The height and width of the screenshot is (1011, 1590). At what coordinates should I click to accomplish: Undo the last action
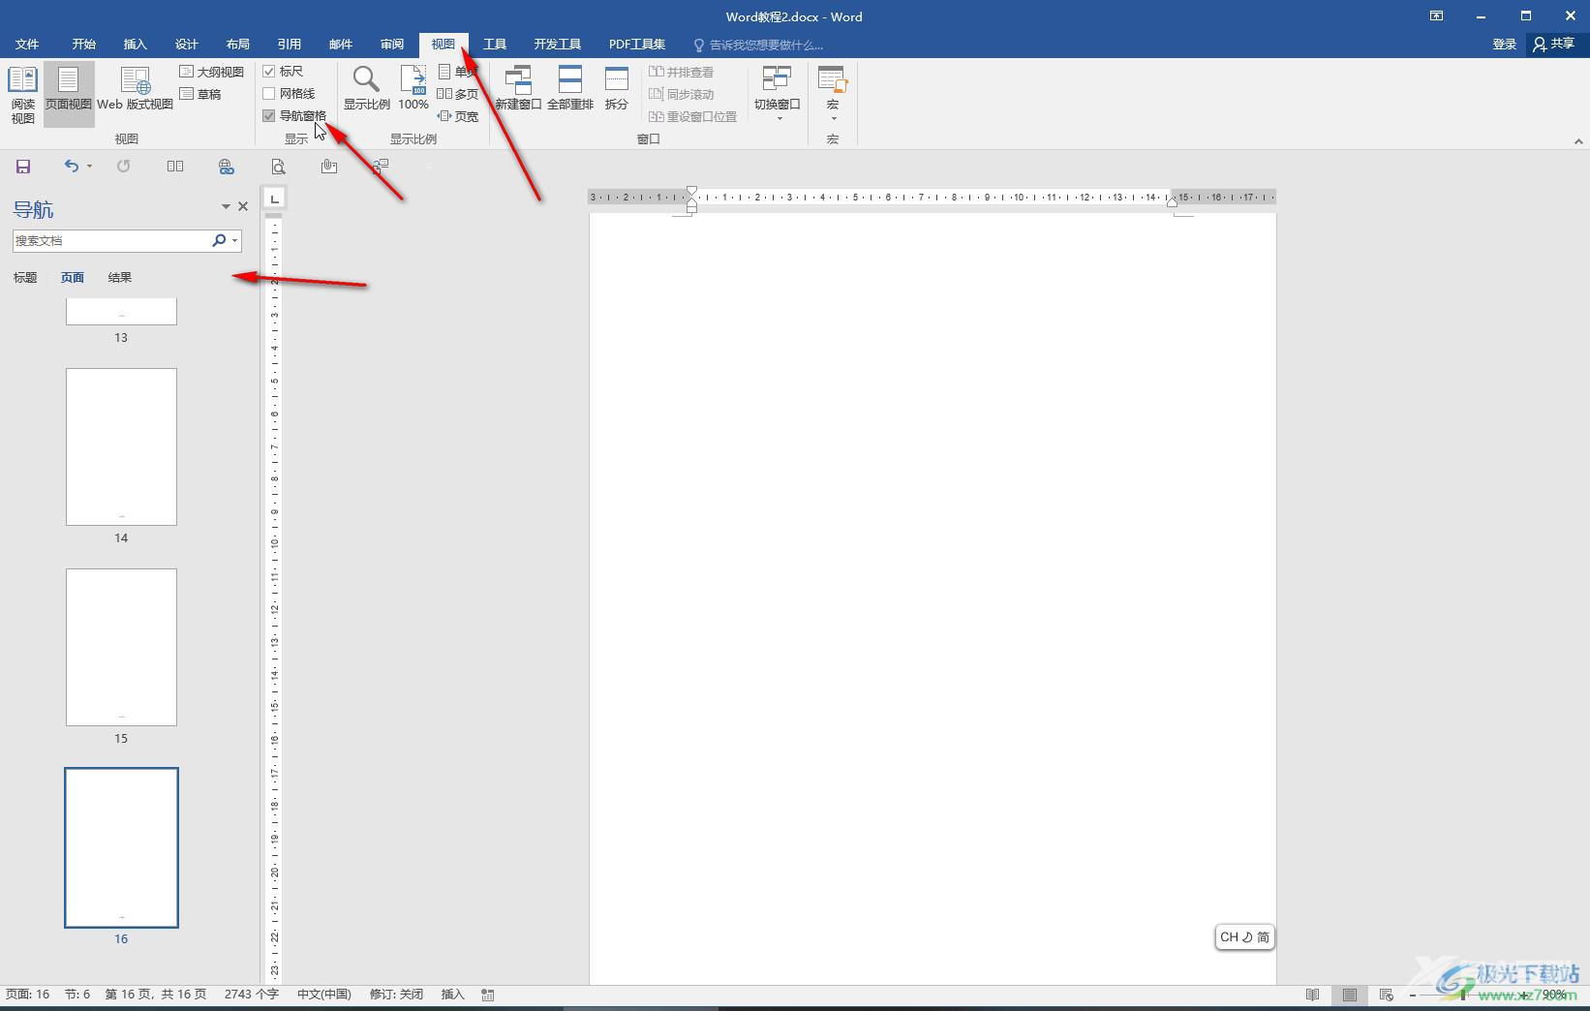(x=71, y=167)
